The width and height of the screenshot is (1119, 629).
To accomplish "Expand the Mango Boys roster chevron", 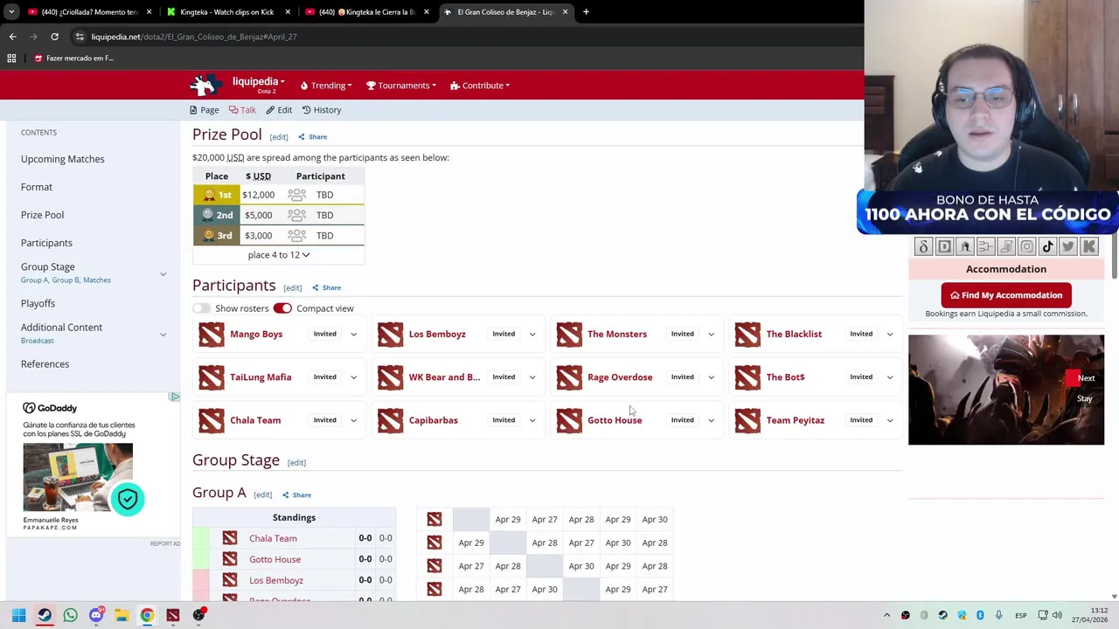I will pos(353,334).
